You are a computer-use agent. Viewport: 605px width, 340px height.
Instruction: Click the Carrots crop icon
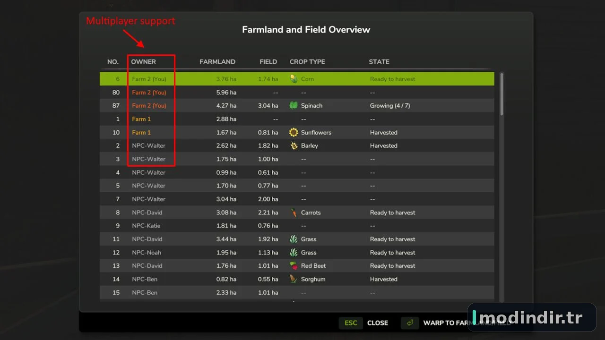[x=294, y=212]
